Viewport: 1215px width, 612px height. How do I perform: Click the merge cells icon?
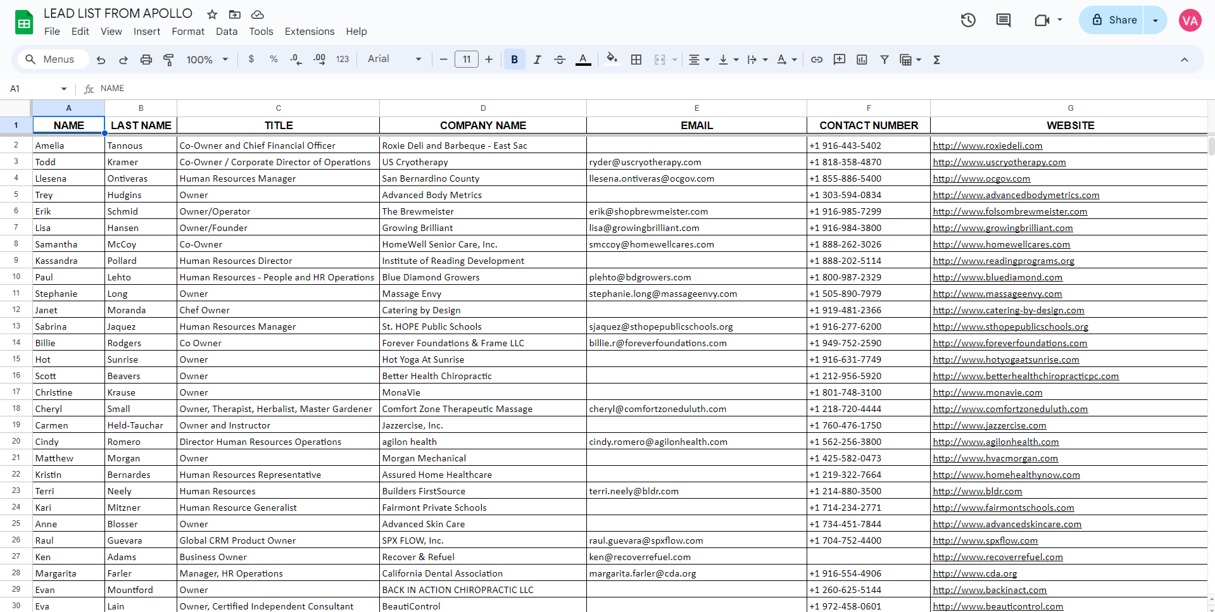pos(660,59)
